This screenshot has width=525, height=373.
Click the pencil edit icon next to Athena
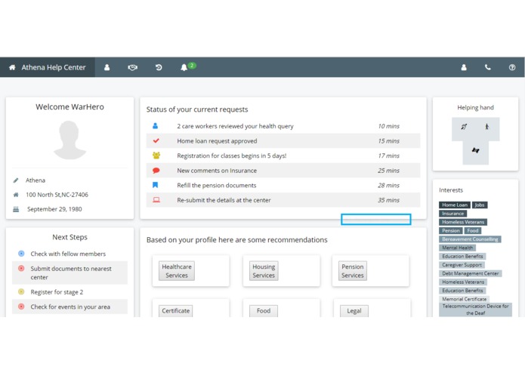point(16,180)
